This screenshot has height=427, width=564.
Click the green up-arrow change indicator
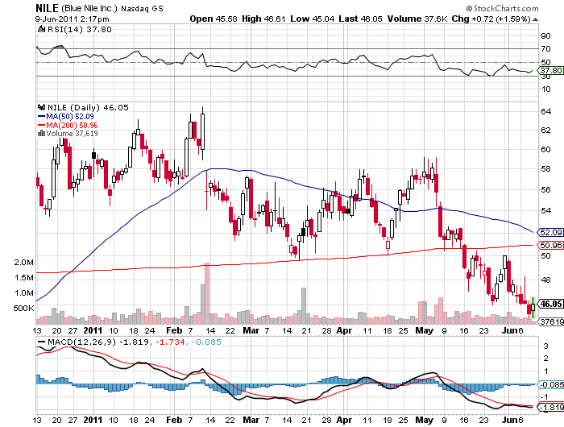coord(536,19)
